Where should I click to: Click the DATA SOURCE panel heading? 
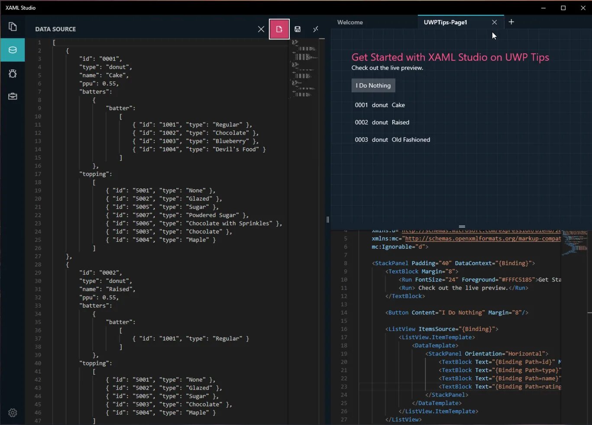pyautogui.click(x=55, y=29)
